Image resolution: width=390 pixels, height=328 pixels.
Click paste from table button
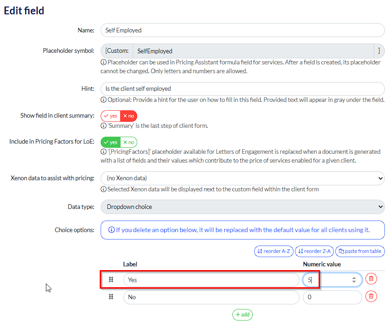point(360,251)
